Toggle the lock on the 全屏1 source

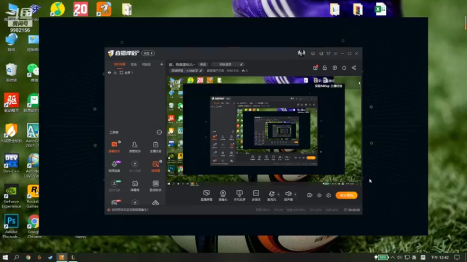pos(115,72)
